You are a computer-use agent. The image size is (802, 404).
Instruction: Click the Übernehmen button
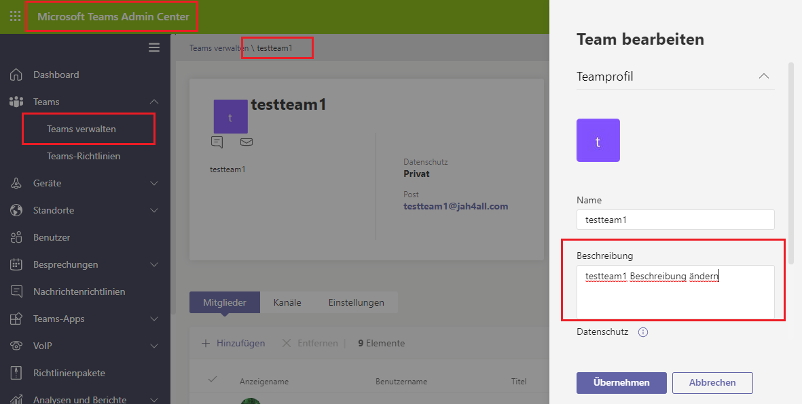click(x=621, y=382)
